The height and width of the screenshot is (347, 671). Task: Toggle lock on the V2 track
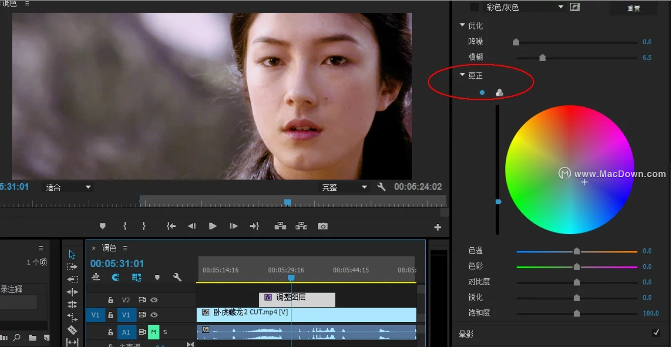[111, 300]
